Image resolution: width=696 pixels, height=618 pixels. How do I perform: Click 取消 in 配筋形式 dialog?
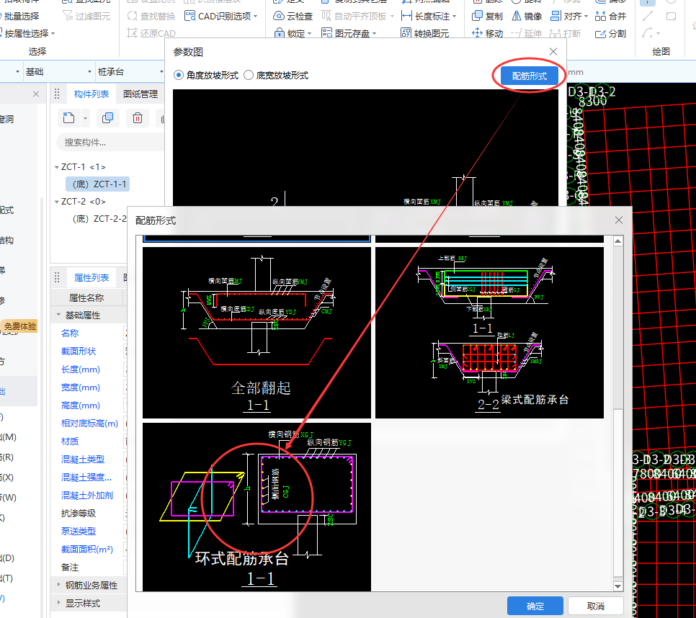(596, 606)
